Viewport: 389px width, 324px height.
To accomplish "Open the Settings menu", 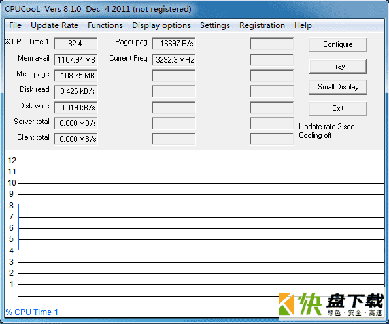I will click(215, 25).
